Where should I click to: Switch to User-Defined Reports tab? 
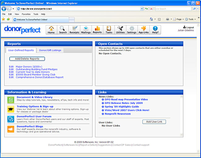pos(21,50)
